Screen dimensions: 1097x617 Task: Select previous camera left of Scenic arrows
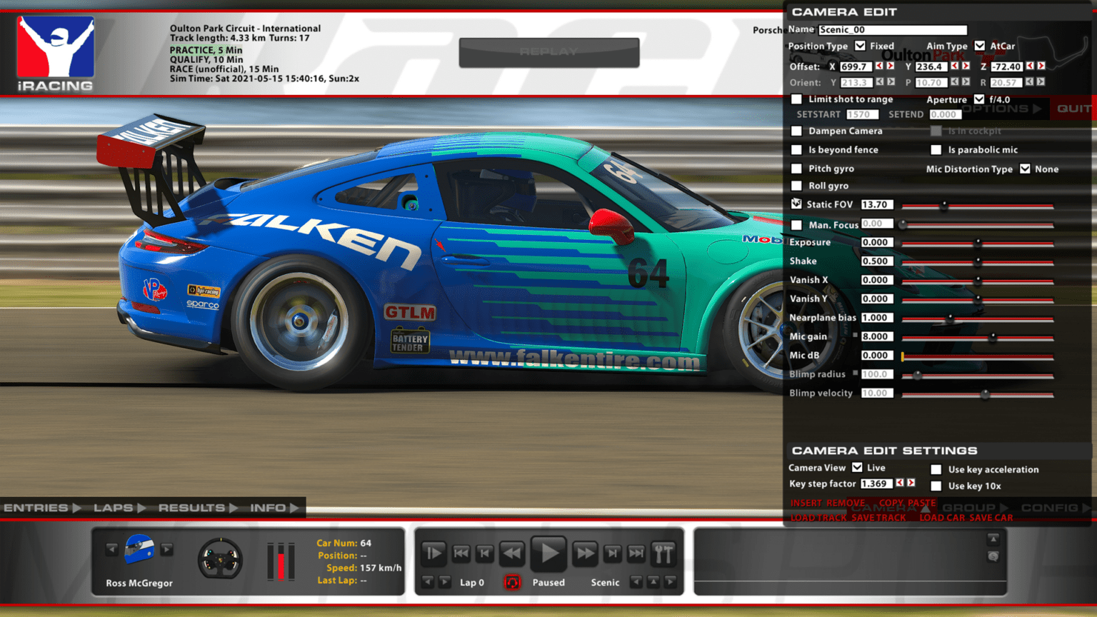click(636, 582)
